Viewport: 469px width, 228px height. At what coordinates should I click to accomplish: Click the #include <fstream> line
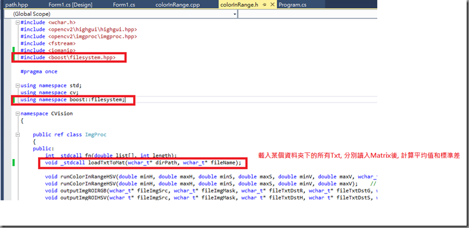pyautogui.click(x=48, y=43)
